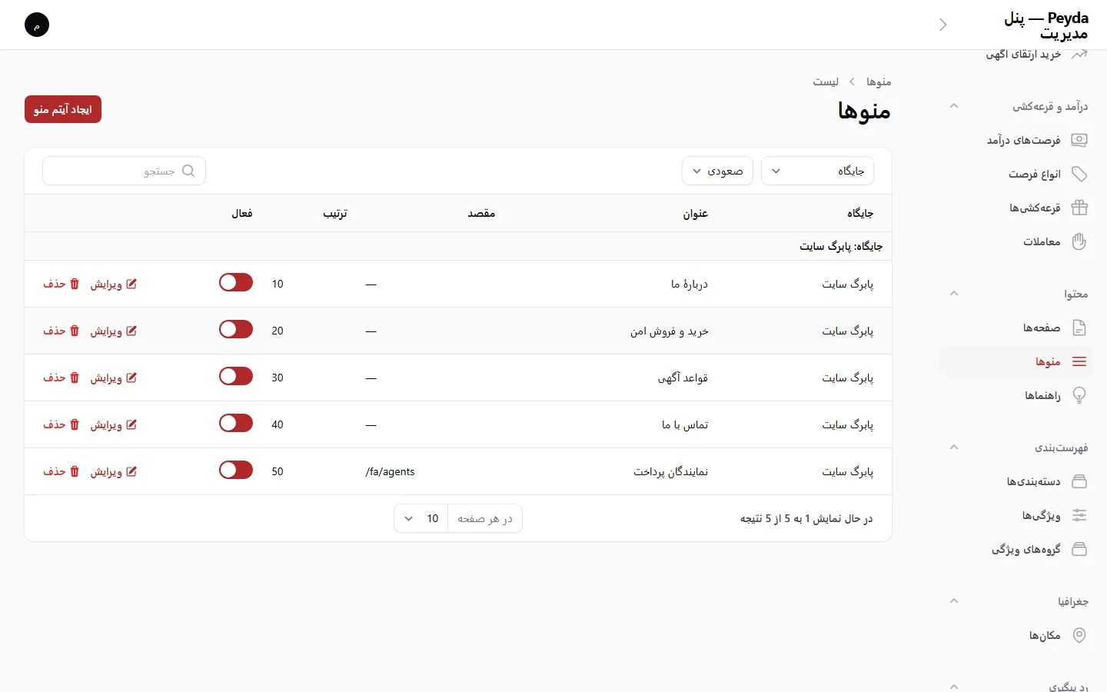Image resolution: width=1107 pixels, height=692 pixels.
Task: Click the منوها breadcrumb link
Action: click(879, 82)
